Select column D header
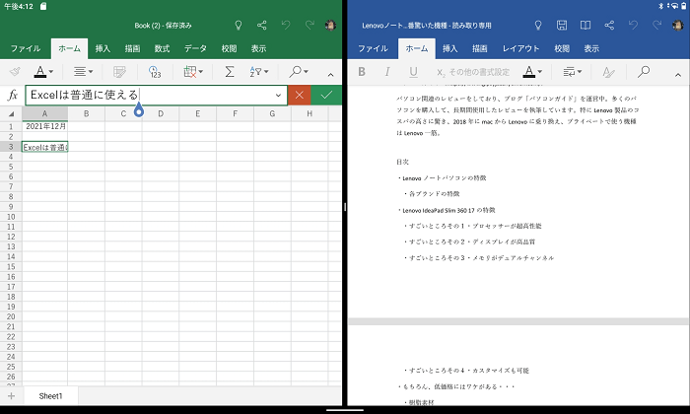690x414 pixels. [x=161, y=113]
